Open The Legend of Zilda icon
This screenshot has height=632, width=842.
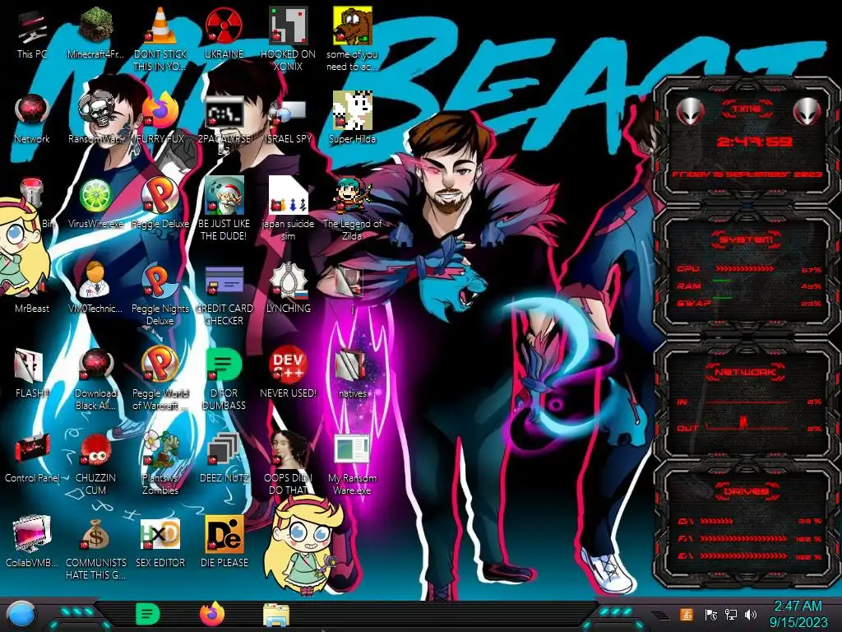pyautogui.click(x=352, y=196)
